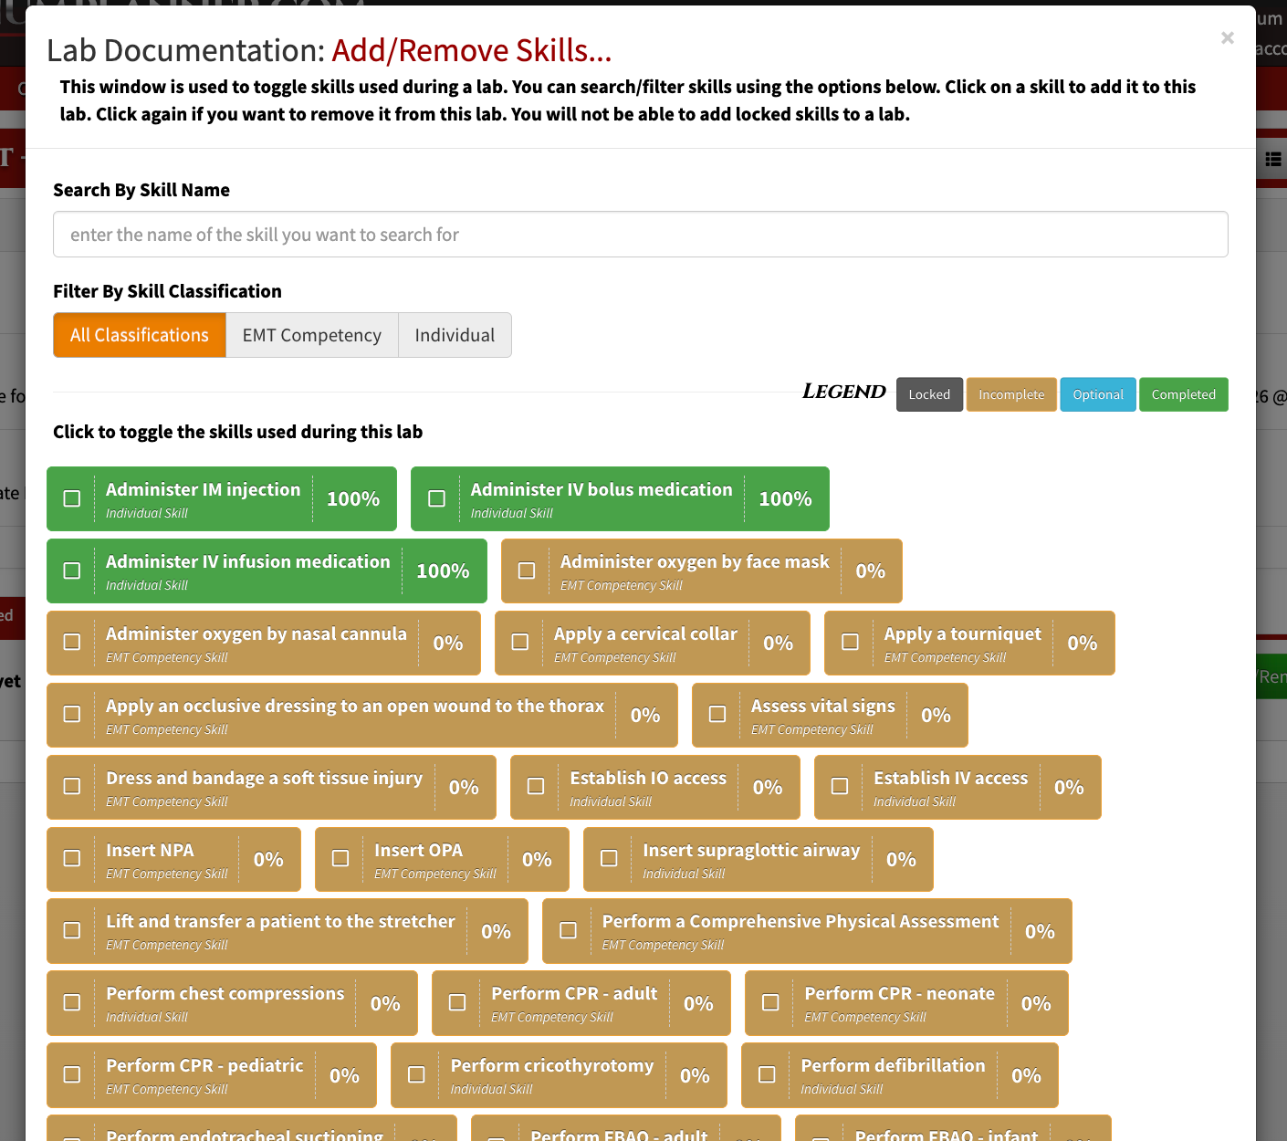Screen dimensions: 1287x1141
Task: Toggle Administer oxygen by face mask skill name
Action: (695, 562)
